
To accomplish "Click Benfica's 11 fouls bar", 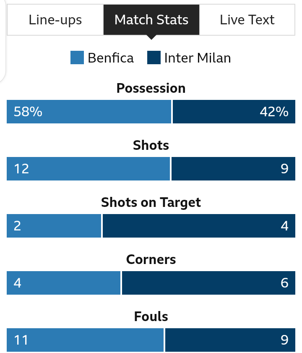I will coord(85,340).
